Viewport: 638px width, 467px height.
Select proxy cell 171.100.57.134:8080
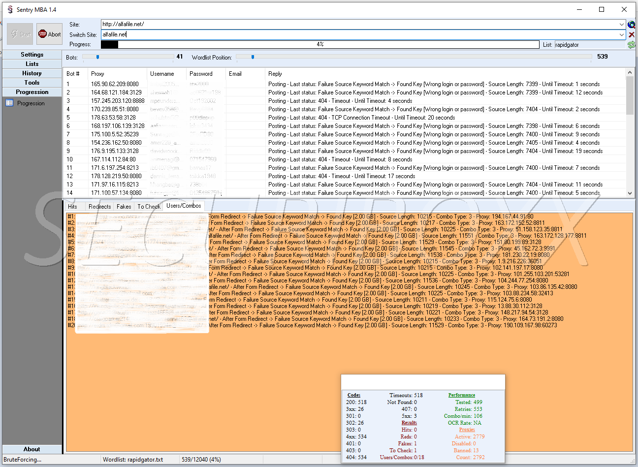point(116,193)
